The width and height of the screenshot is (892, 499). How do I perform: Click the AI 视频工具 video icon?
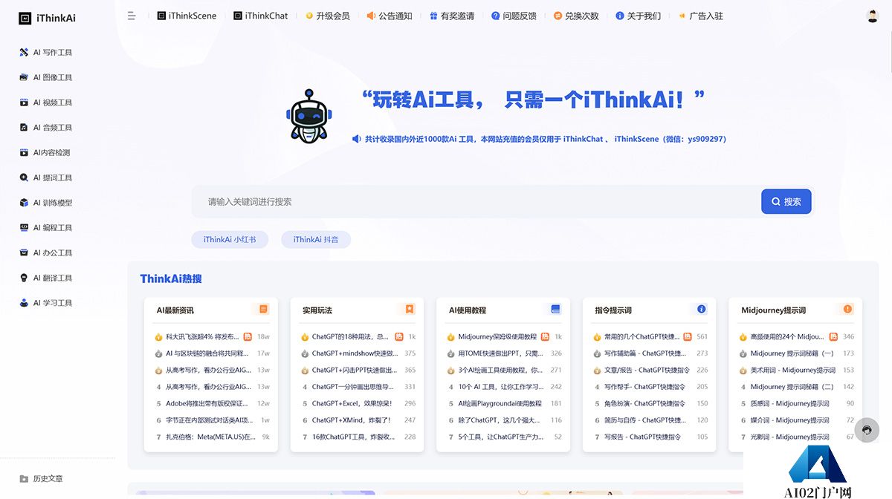click(25, 102)
